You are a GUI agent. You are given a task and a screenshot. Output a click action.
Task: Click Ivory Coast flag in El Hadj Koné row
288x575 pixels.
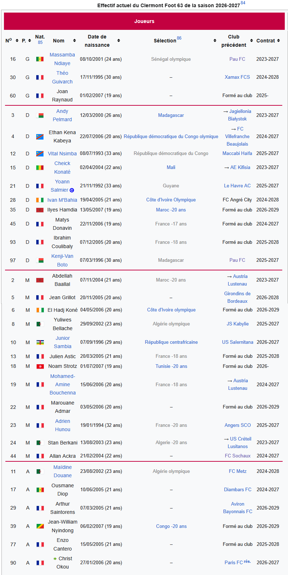[x=40, y=310]
